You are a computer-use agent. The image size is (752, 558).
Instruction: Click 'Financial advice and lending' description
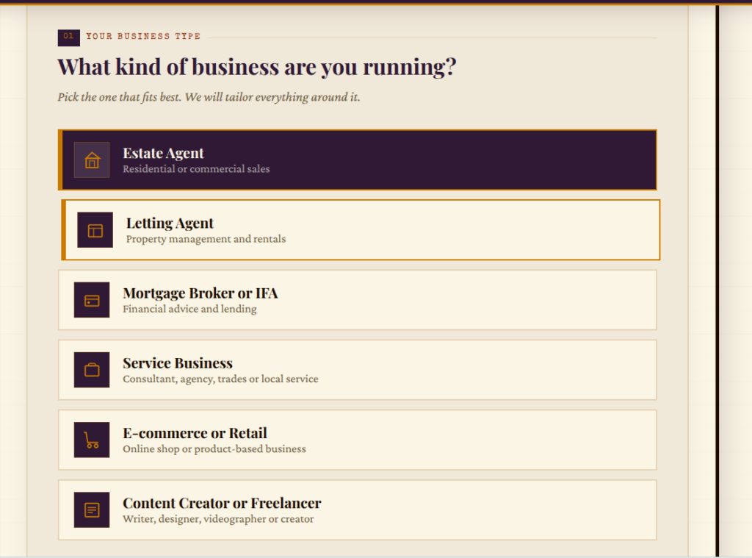(189, 309)
